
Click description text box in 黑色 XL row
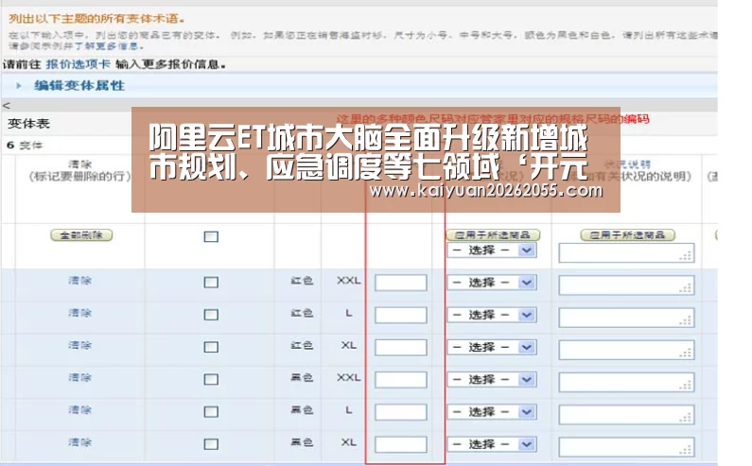pyautogui.click(x=626, y=447)
